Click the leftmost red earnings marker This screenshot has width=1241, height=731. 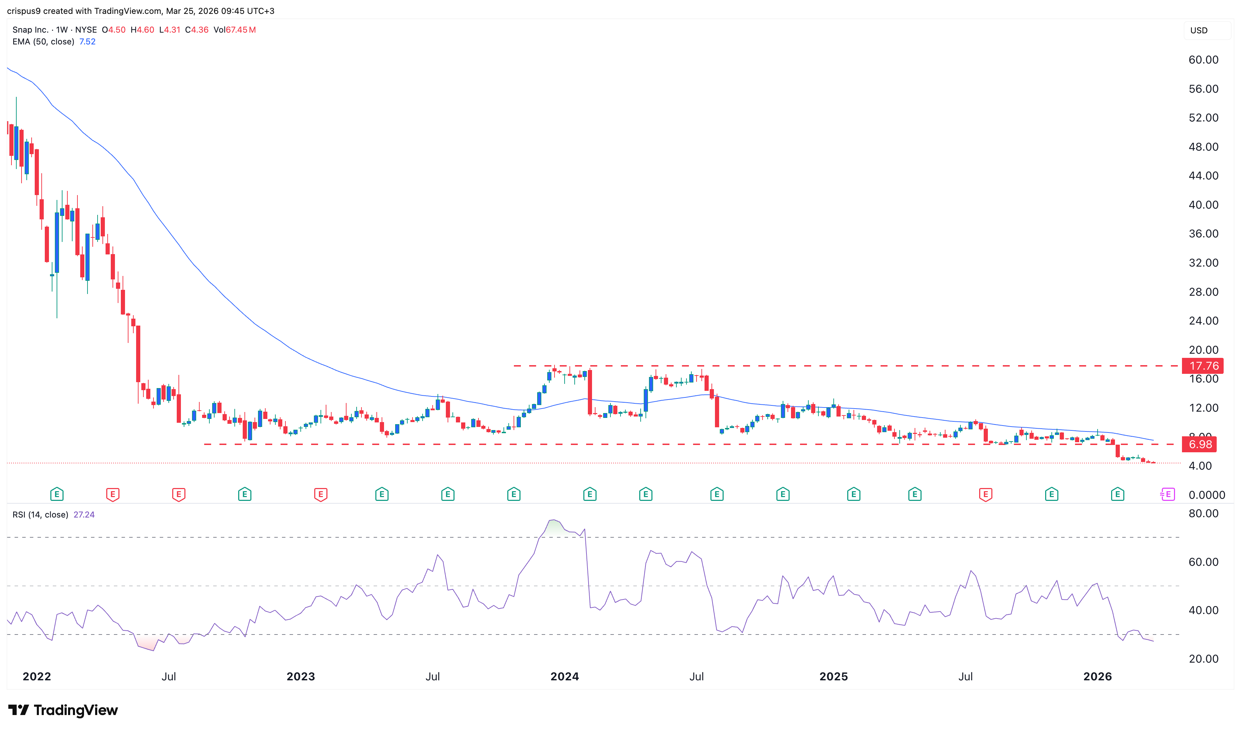(113, 494)
